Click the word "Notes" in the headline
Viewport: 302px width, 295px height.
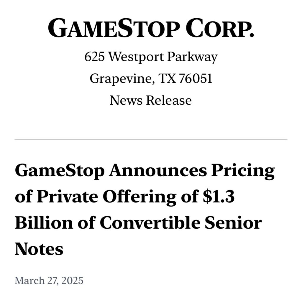(39, 249)
